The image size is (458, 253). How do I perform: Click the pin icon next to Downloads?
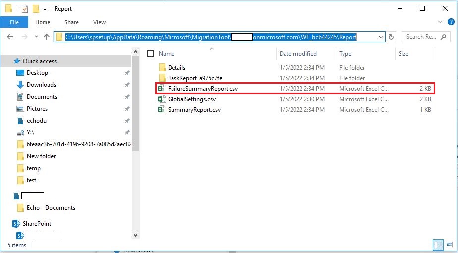[x=127, y=85]
